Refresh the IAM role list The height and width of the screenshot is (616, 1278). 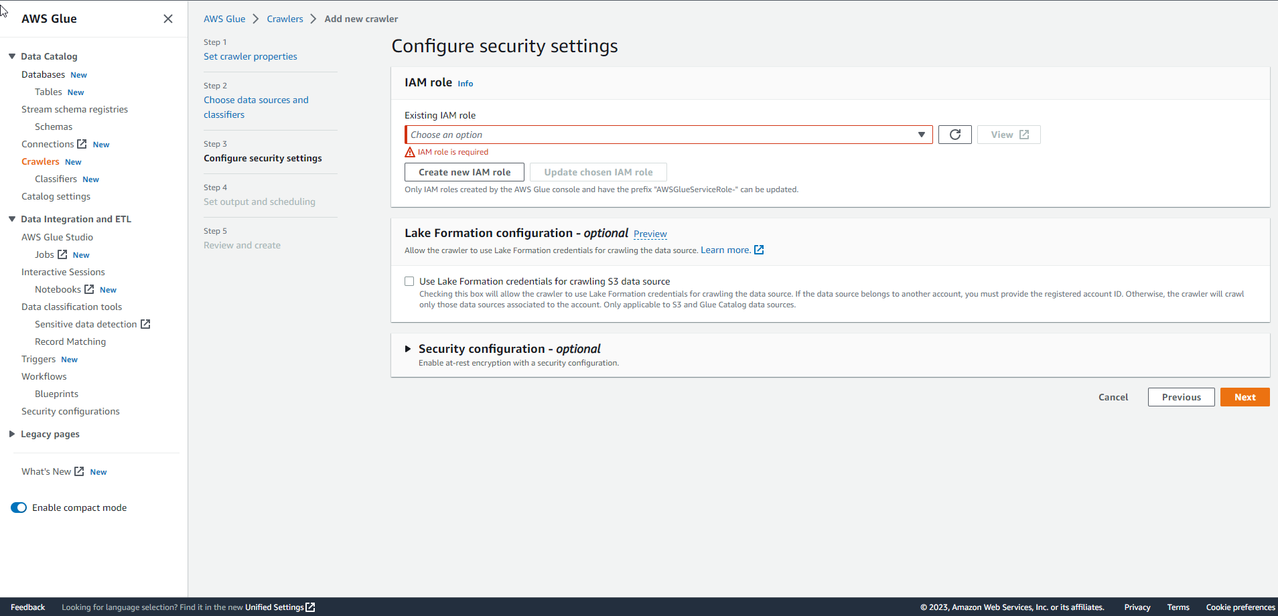click(x=955, y=135)
